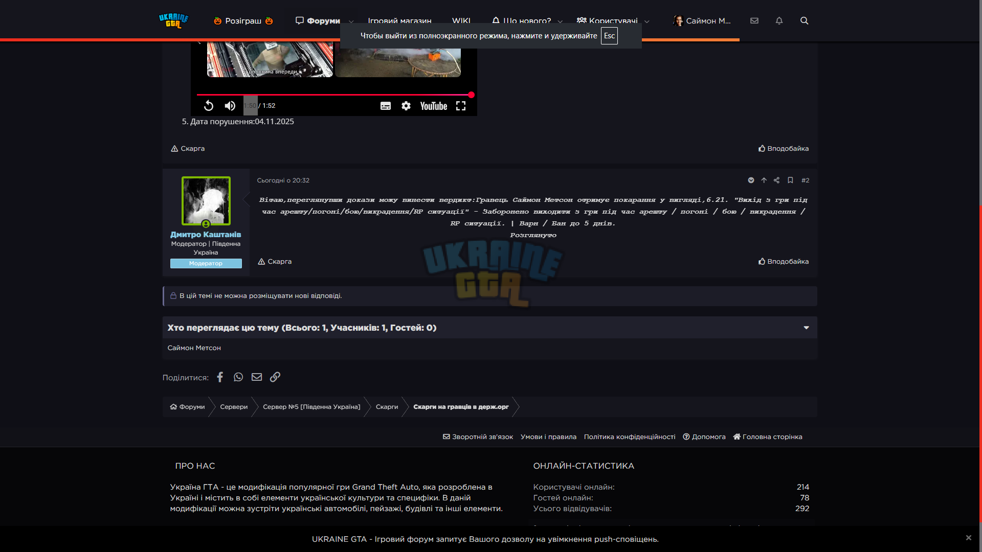Click the end of the video progress bar
Viewport: 982px width, 552px height.
point(471,95)
